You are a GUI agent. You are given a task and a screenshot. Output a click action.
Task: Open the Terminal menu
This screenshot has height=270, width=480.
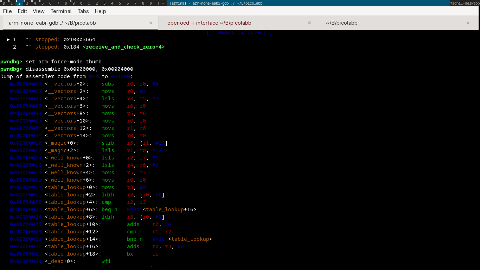pos(61,11)
